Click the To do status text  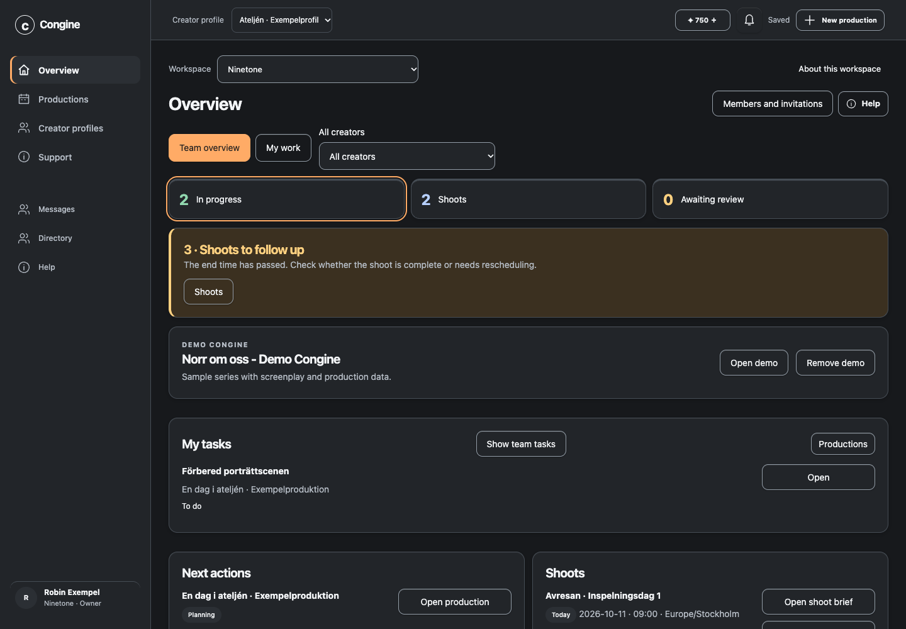click(x=192, y=506)
